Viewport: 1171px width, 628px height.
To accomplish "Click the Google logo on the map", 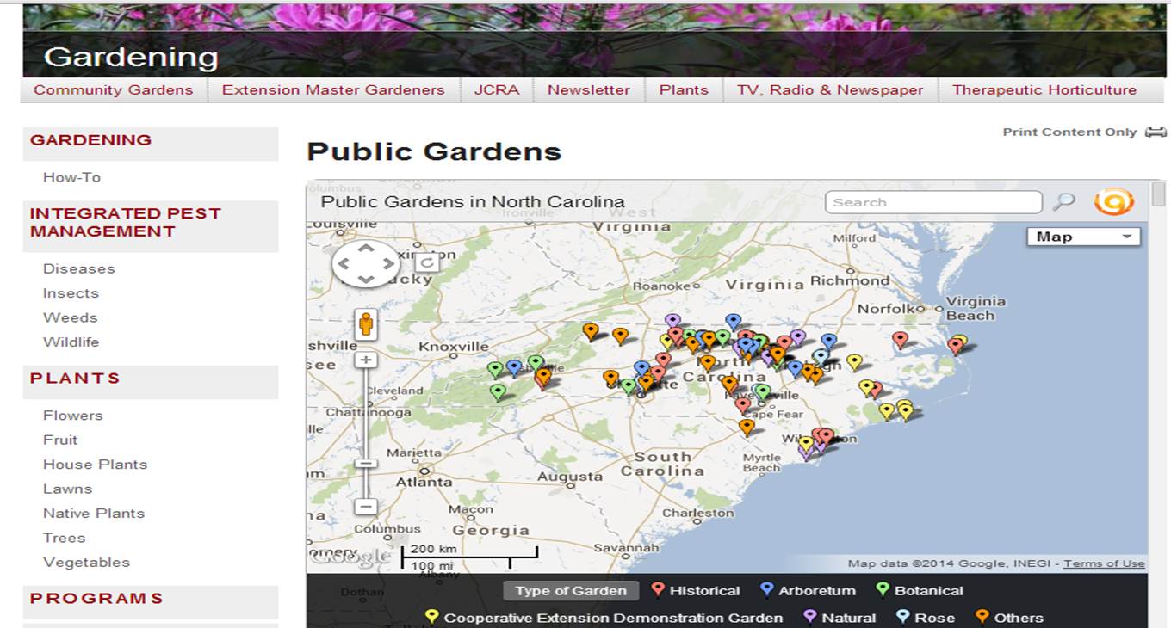I will coord(351,557).
